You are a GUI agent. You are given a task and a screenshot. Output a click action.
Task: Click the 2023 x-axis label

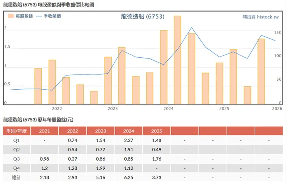point(112,108)
